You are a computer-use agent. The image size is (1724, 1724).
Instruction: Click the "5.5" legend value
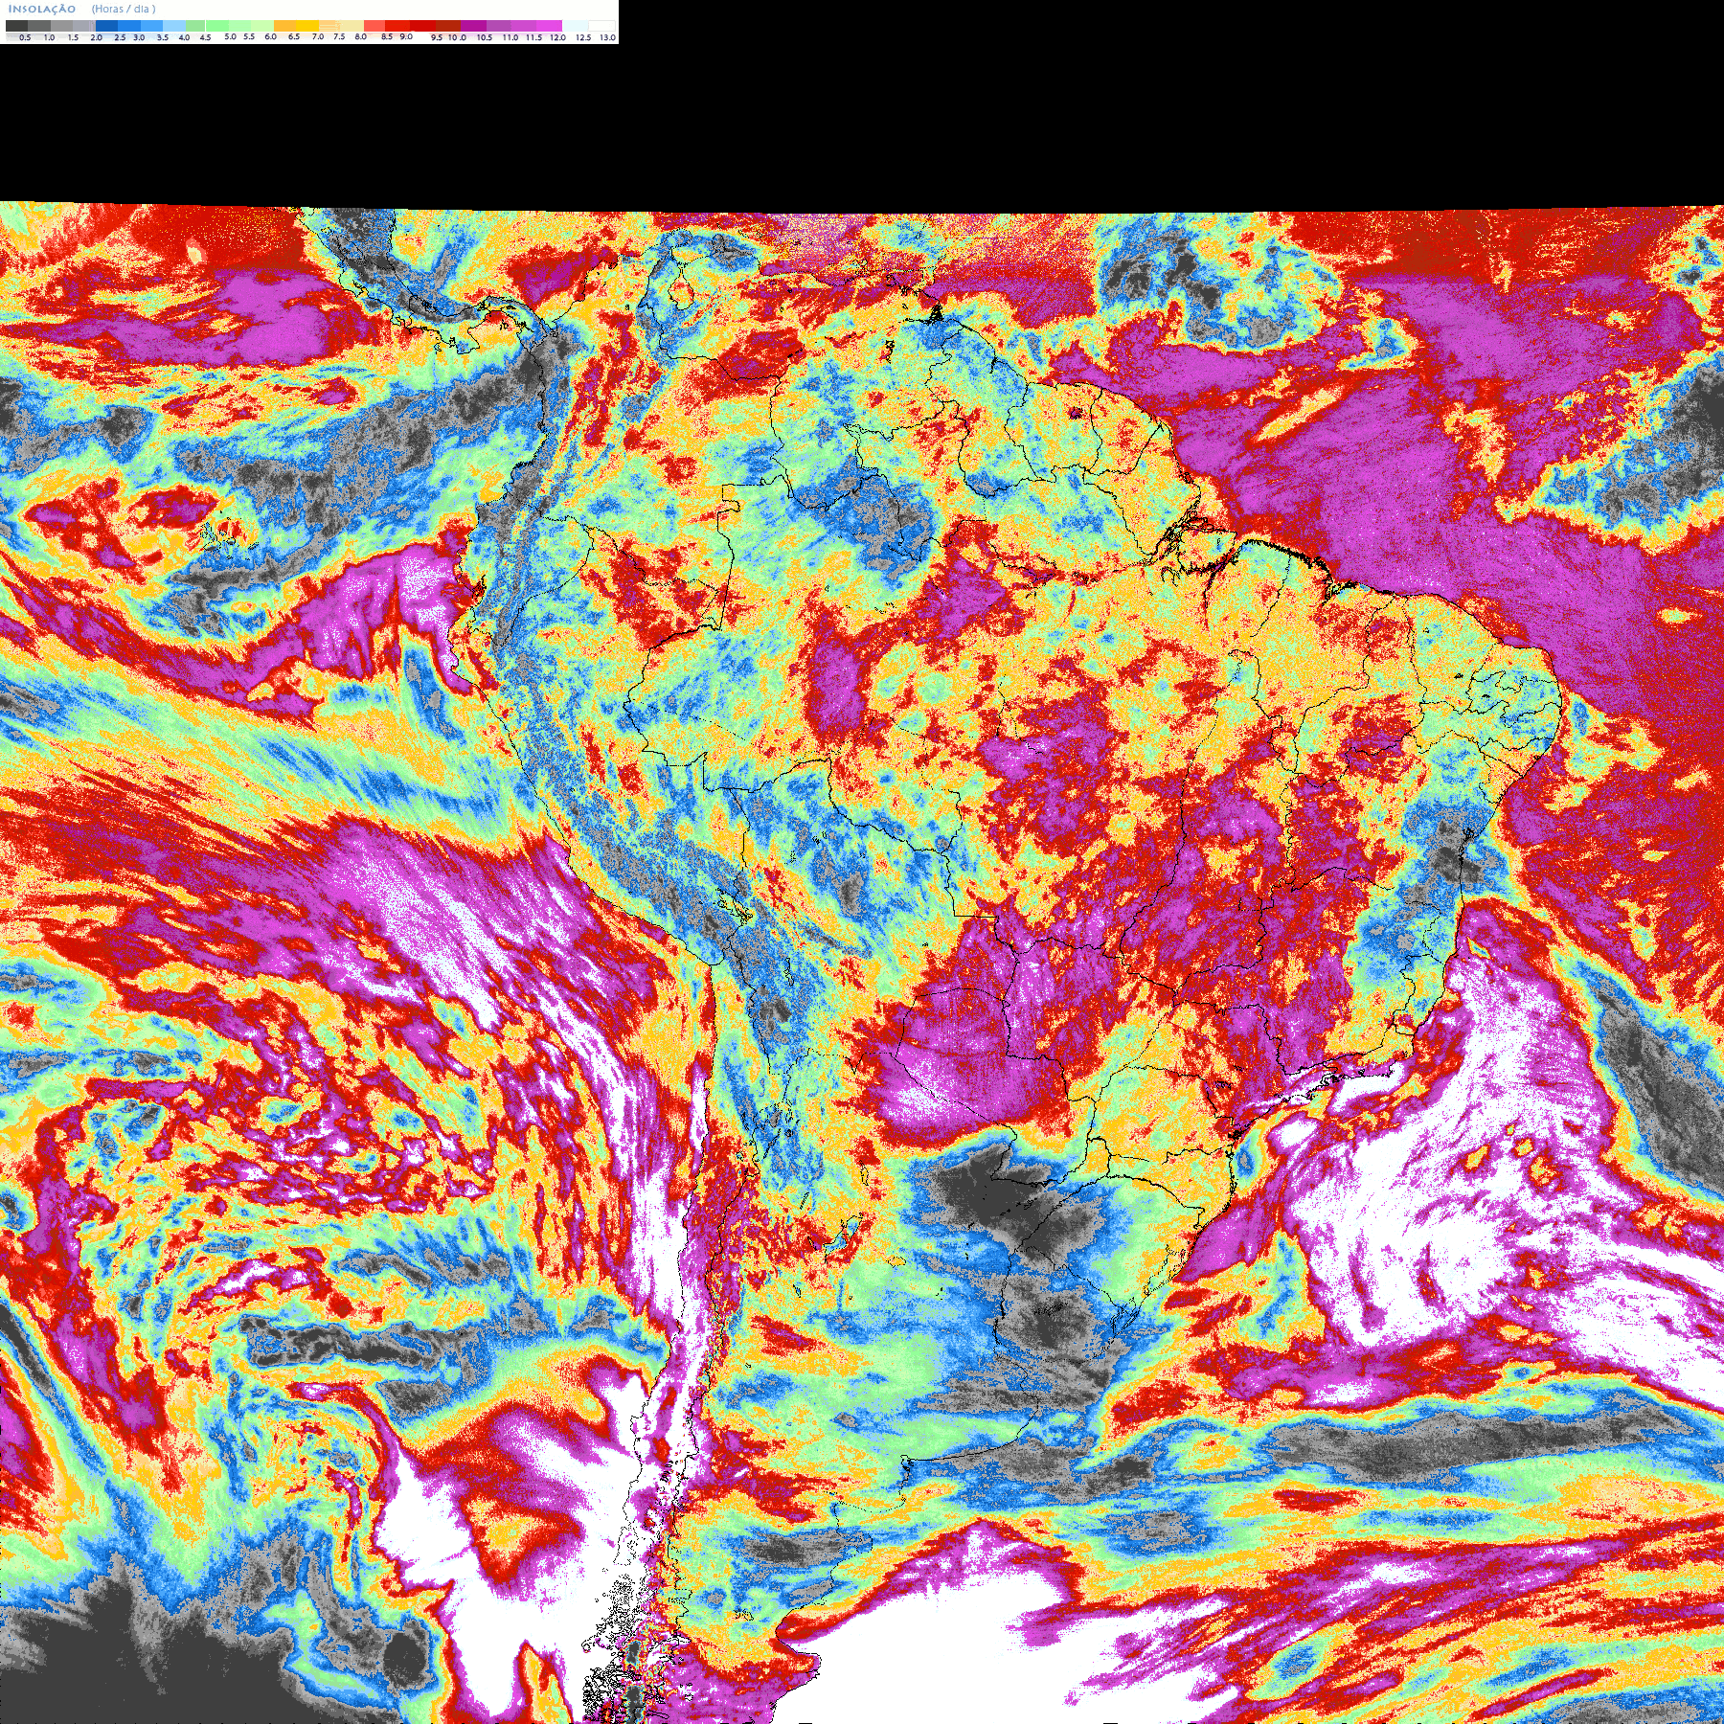point(249,36)
